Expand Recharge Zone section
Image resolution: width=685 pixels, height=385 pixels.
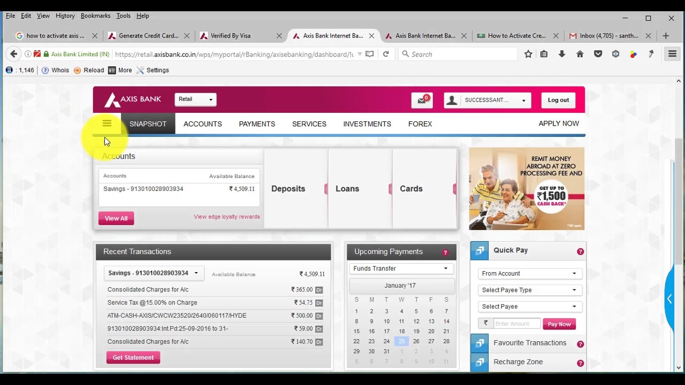[x=527, y=362]
